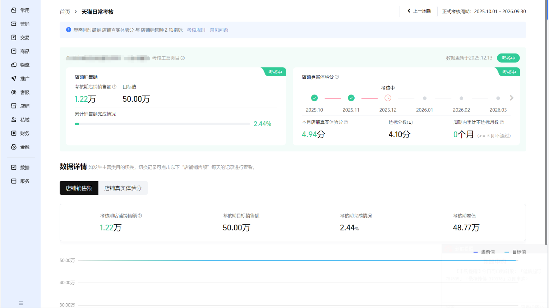Viewport: 549px width, 308px height.
Task: Select the 店铺销售额 tab
Action: point(79,188)
